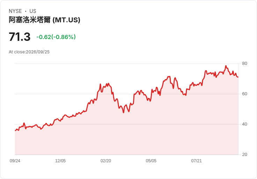The height and width of the screenshot is (179, 257).
Task: Click the US market label
Action: pos(33,11)
